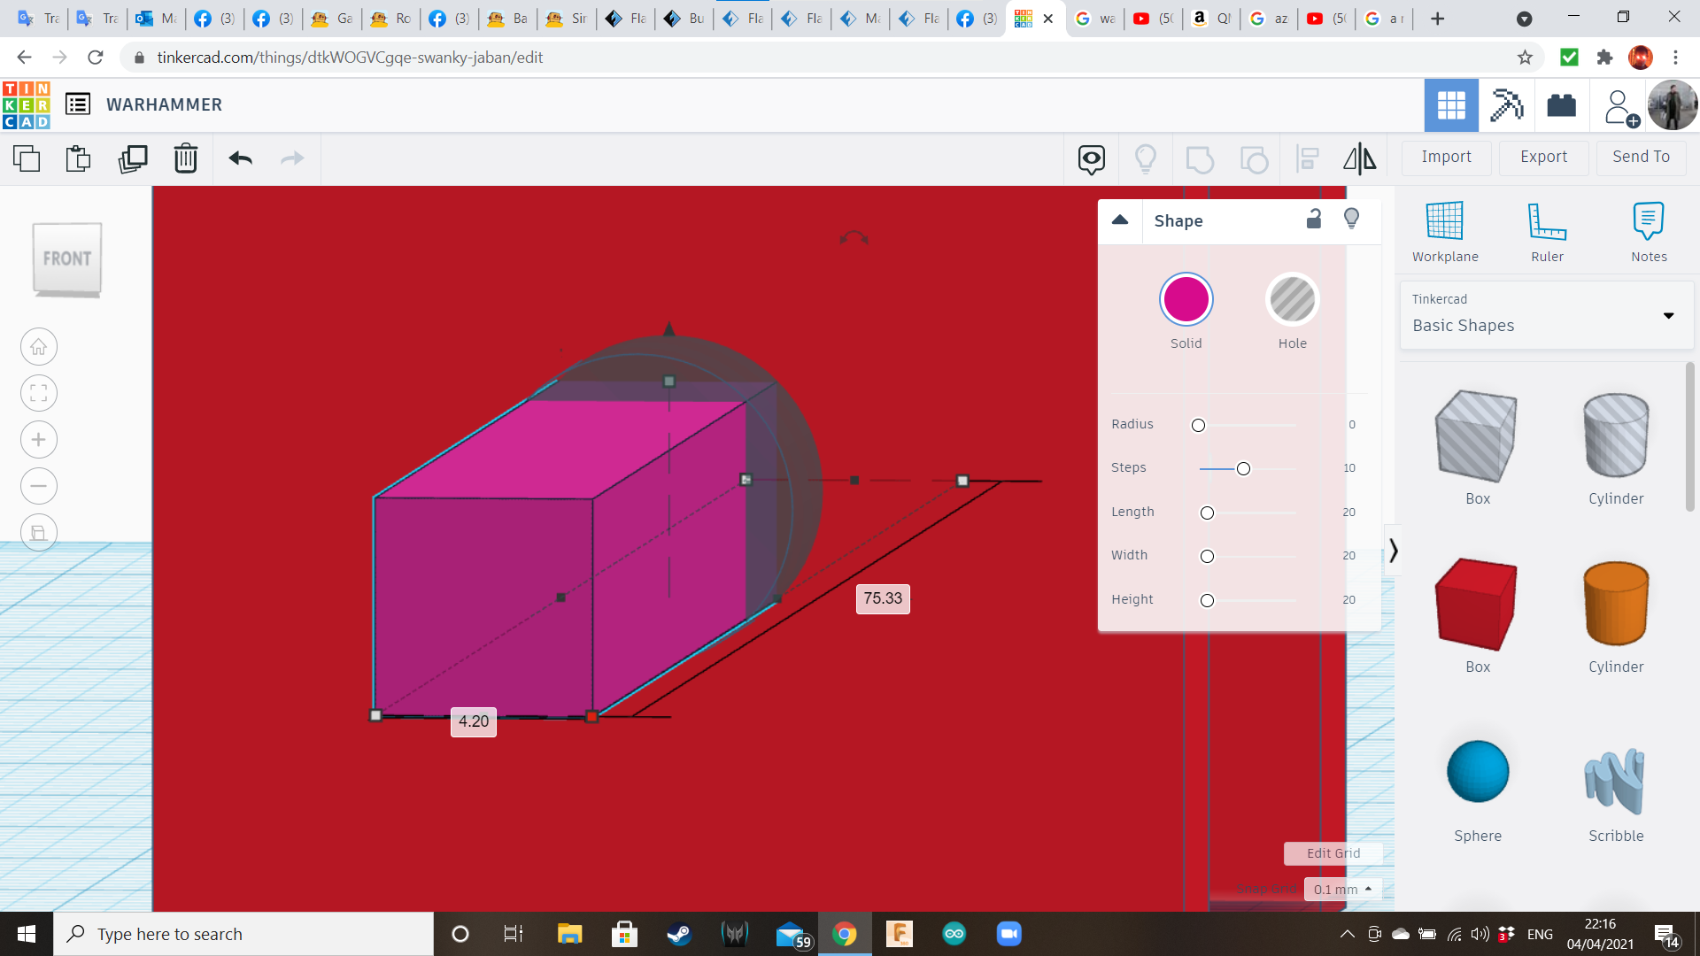Screen dimensions: 1700x956
Task: Click the Export button
Action: (1543, 157)
